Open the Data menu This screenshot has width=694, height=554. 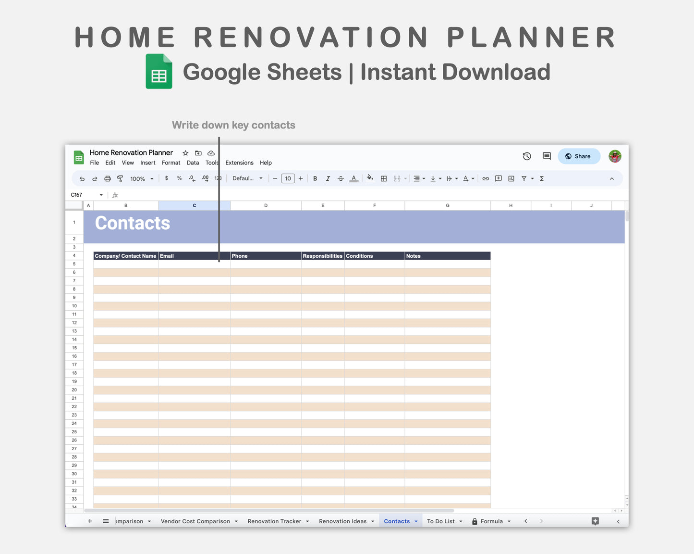click(193, 163)
